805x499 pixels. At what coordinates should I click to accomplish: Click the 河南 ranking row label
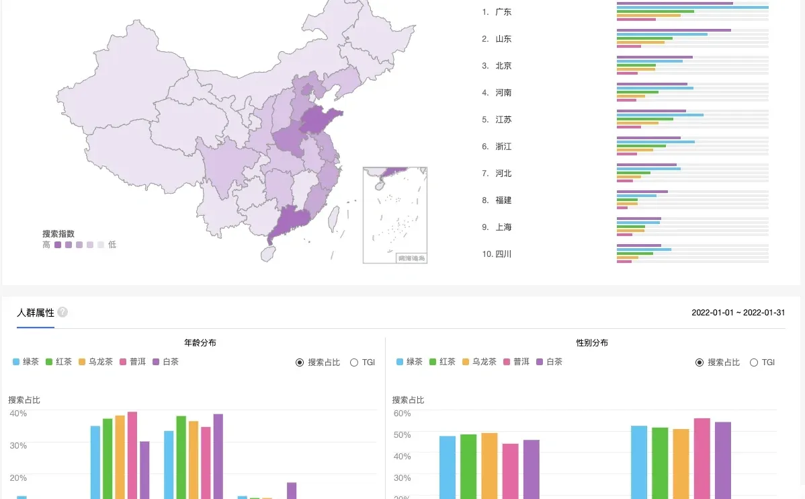pyautogui.click(x=503, y=93)
